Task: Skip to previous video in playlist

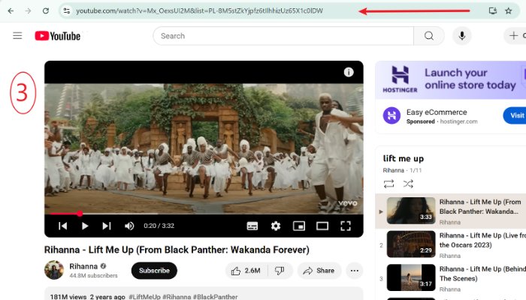Action: tap(62, 226)
